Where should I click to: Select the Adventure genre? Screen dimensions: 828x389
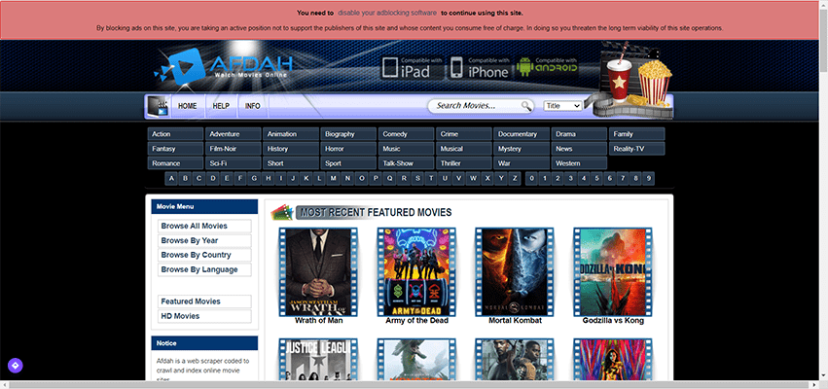(x=233, y=134)
